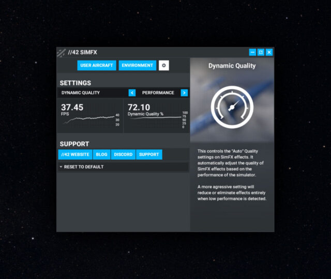Pop out the SimFX panel window

261,52
